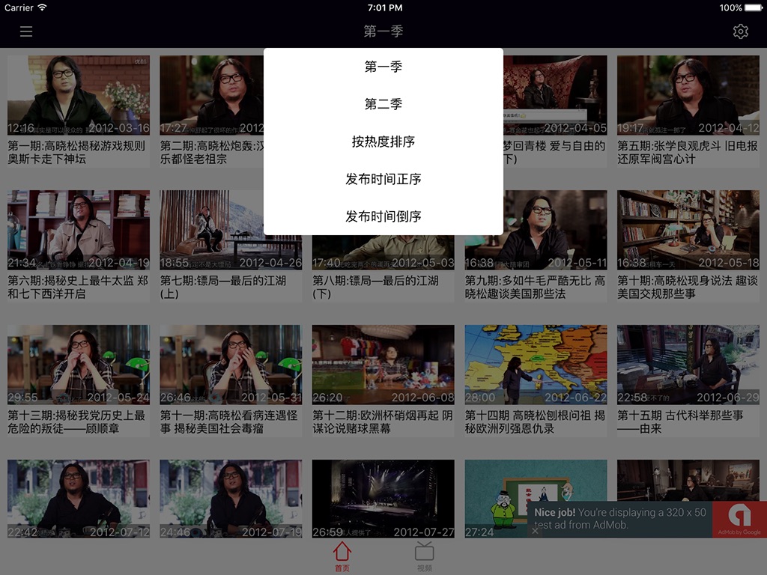Tap the 首页 home tab icon
The height and width of the screenshot is (575, 767).
tap(342, 556)
